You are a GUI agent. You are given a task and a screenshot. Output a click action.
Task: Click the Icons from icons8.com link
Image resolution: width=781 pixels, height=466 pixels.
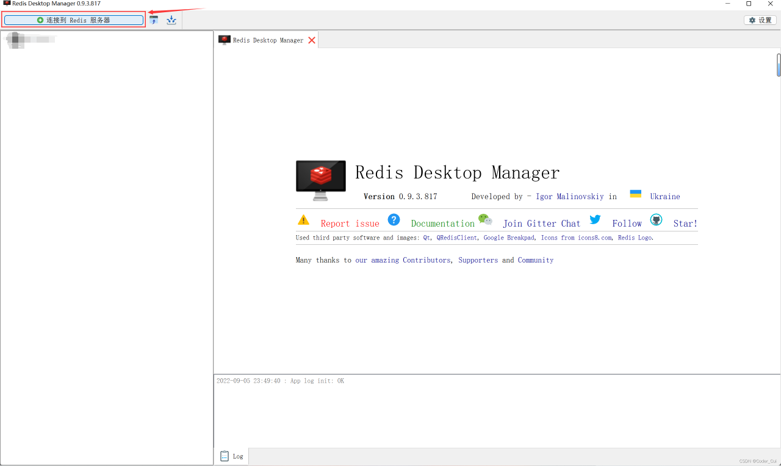click(576, 238)
